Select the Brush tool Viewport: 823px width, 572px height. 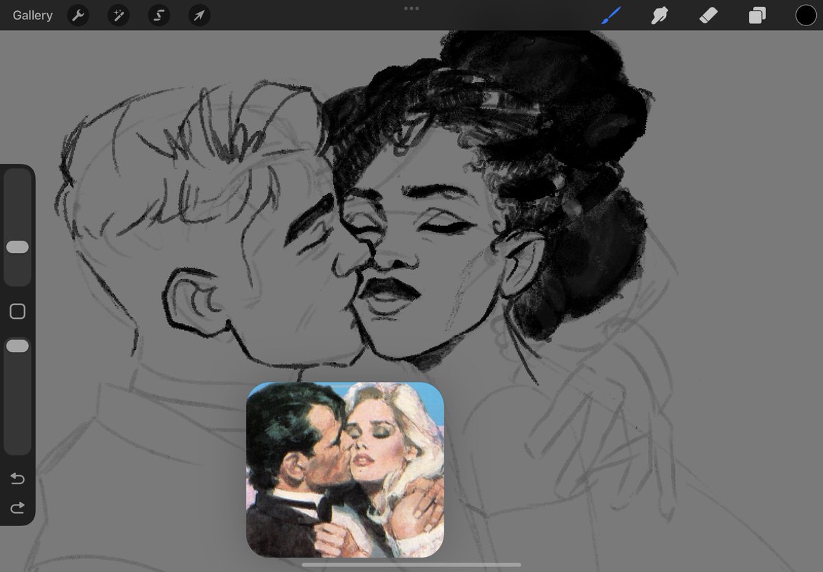point(610,15)
